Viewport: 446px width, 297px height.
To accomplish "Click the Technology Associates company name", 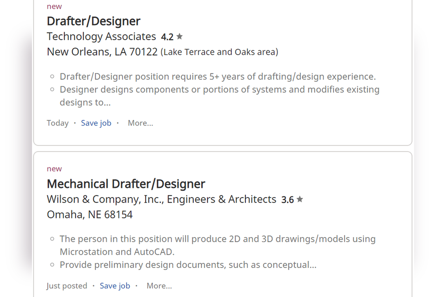I will [x=101, y=36].
